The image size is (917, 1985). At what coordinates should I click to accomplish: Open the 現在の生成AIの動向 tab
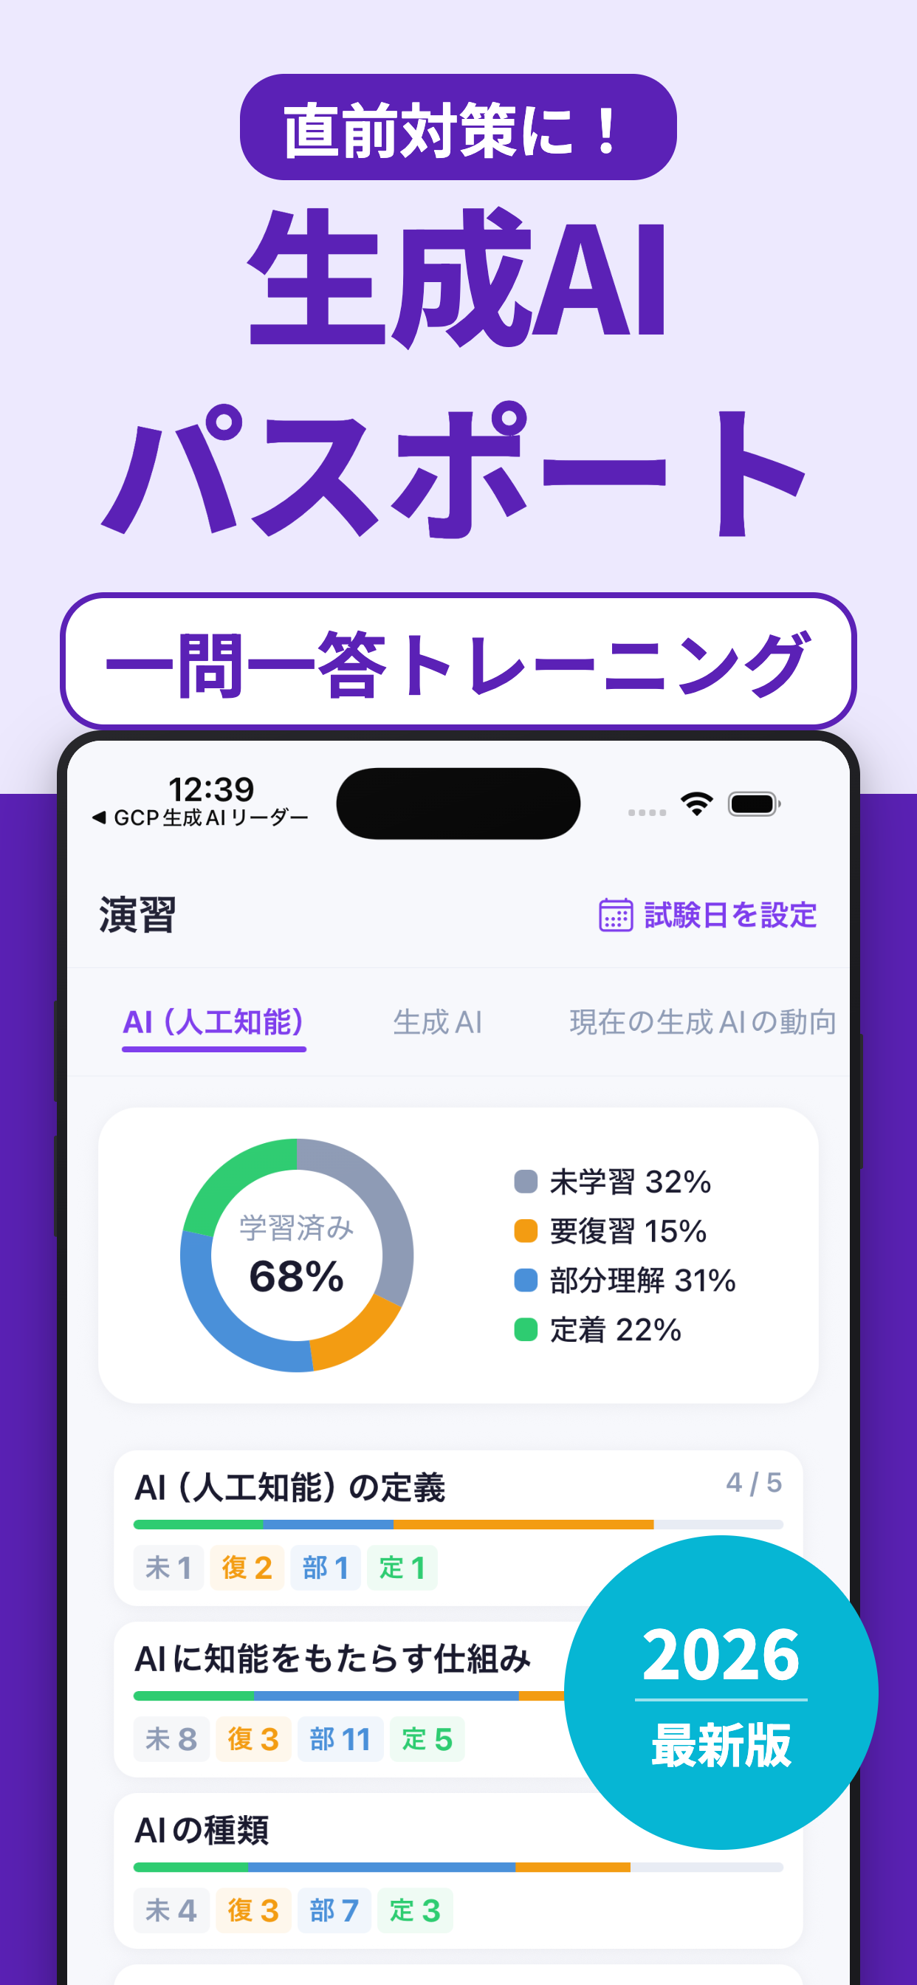(703, 1023)
